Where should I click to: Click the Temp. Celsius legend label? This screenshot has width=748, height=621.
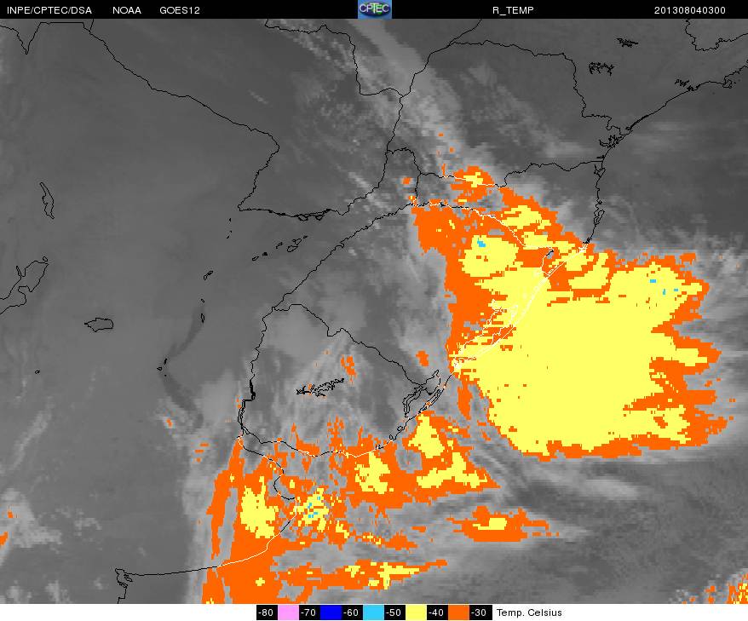(529, 612)
